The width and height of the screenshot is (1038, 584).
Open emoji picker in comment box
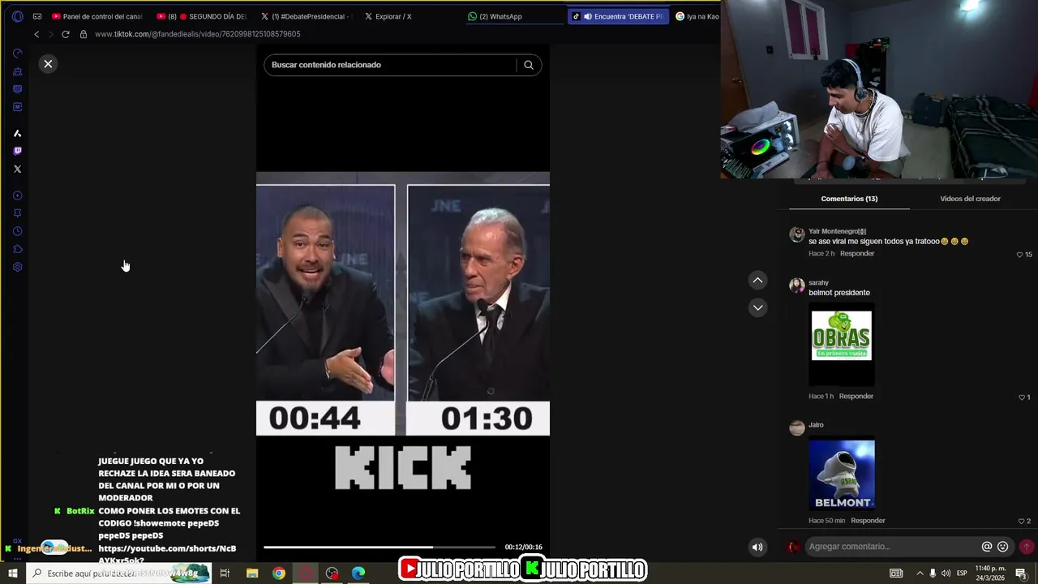click(x=1003, y=547)
